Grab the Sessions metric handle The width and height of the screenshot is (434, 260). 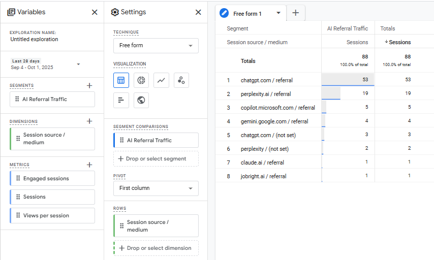18,197
